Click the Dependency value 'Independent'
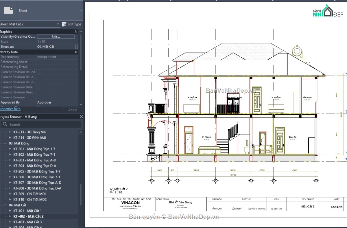347x228 pixels. pyautogui.click(x=47, y=57)
